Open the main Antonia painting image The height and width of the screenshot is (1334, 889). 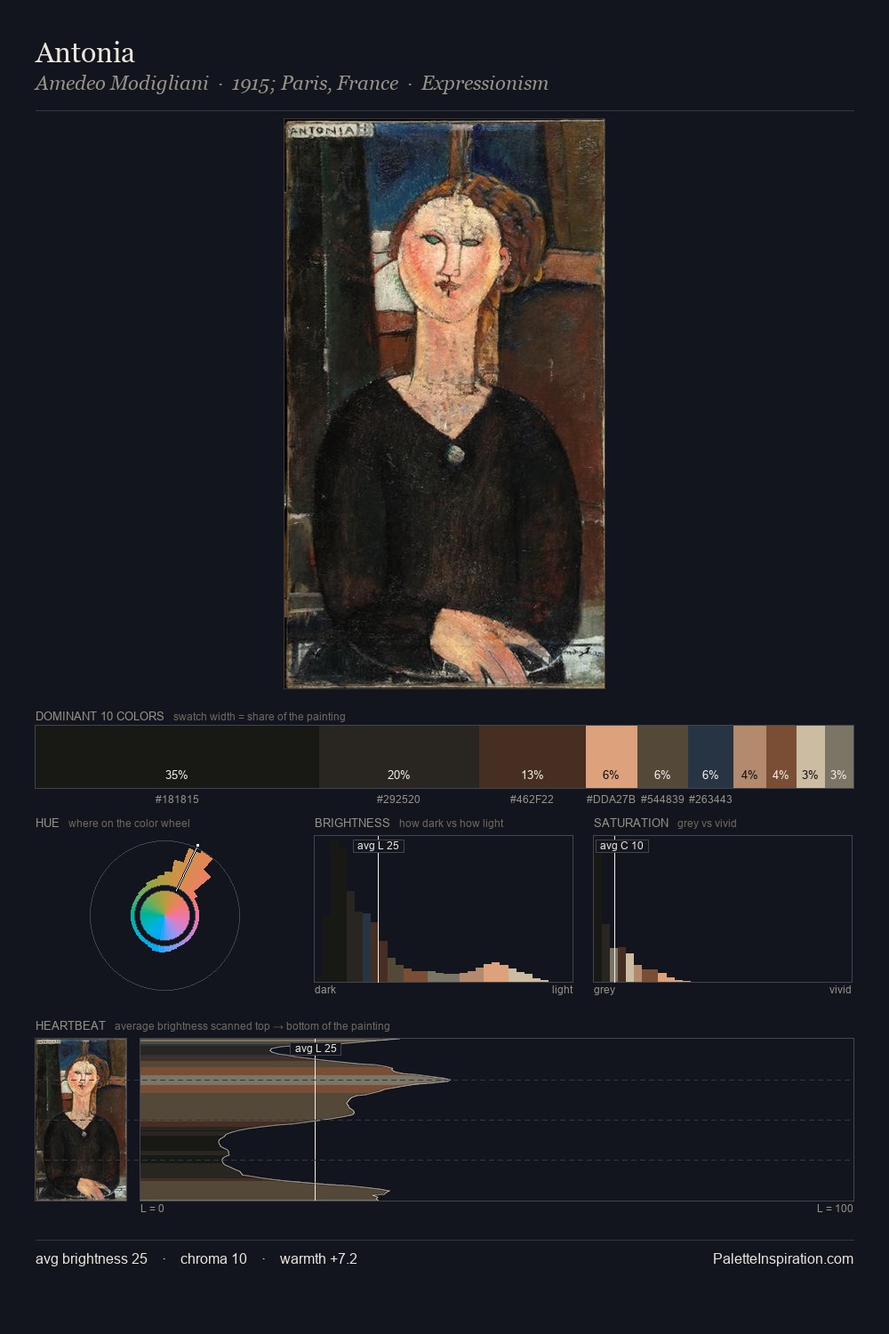[444, 404]
